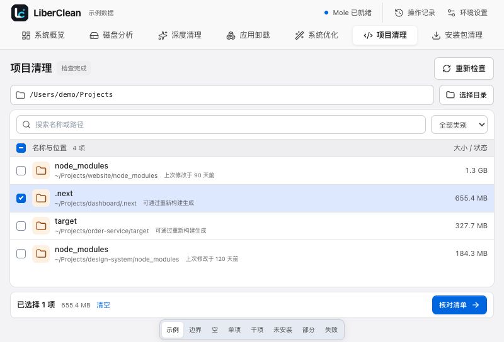Screen dimensions: 504x342
Task: Click the 上次修改于 90 天前 label
Action: (190, 175)
